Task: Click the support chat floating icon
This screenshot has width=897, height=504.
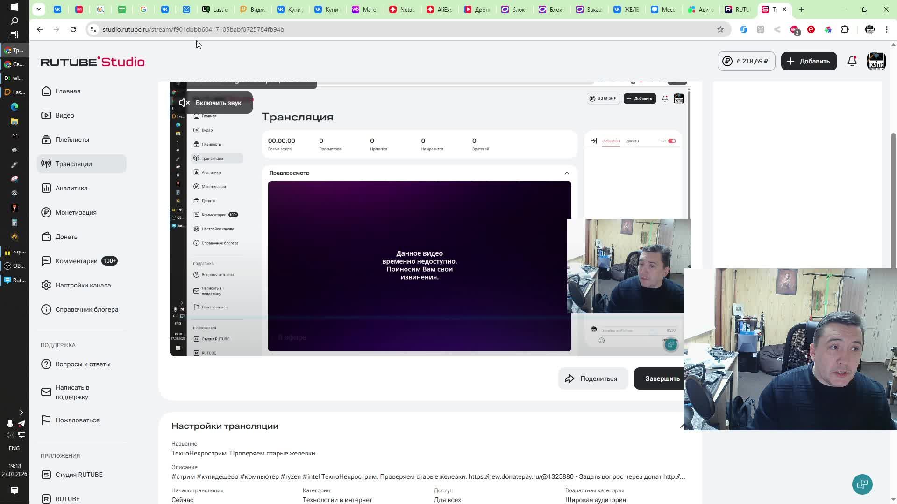Action: click(x=862, y=484)
